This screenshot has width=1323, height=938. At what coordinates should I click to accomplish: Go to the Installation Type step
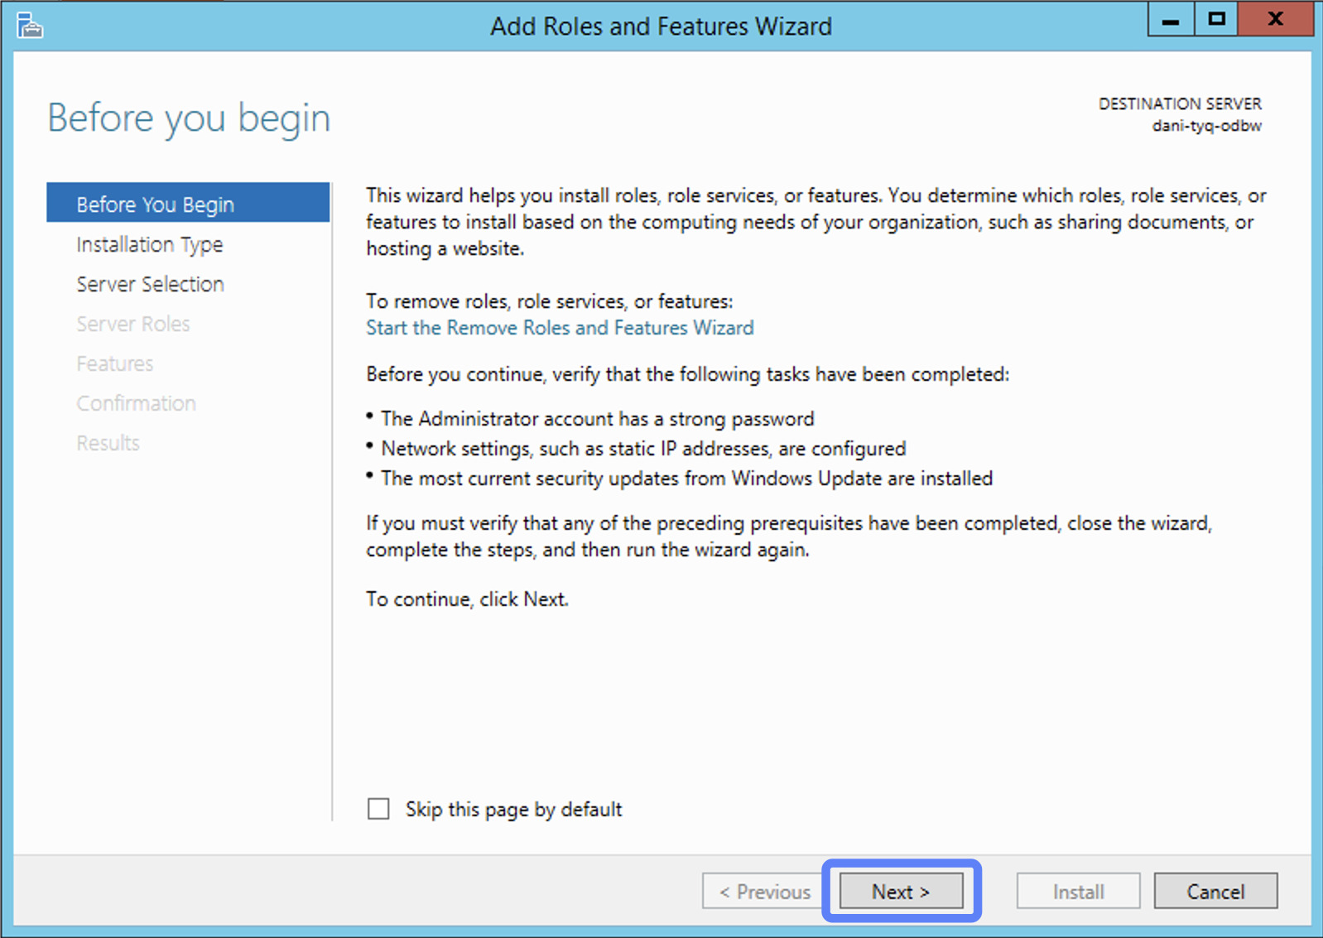pyautogui.click(x=150, y=244)
